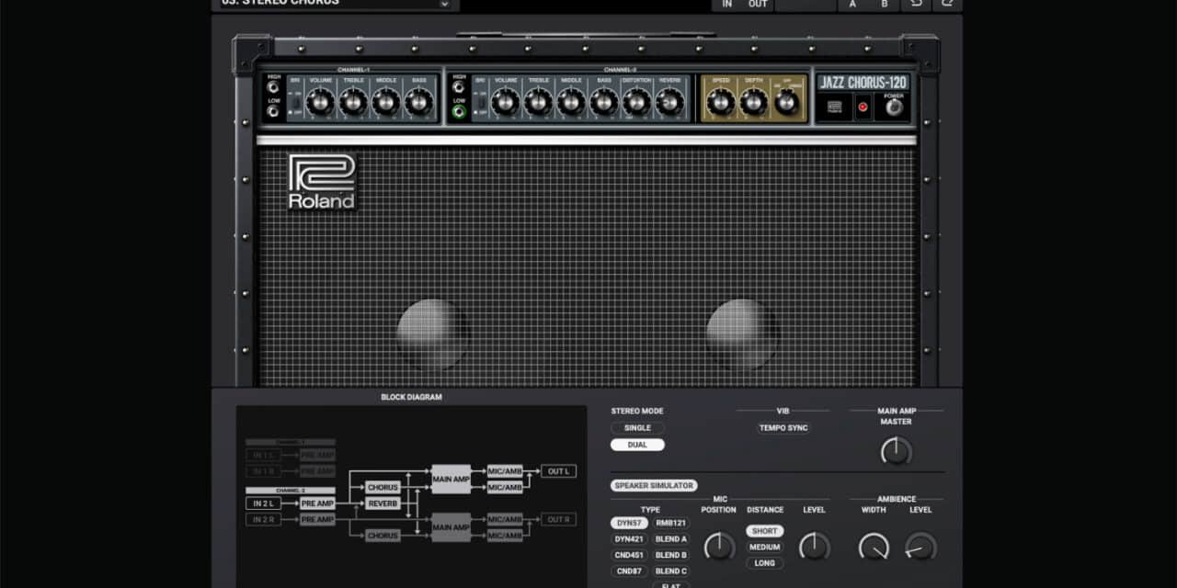Select CND451 mic type
This screenshot has width=1177, height=588.
click(x=629, y=555)
